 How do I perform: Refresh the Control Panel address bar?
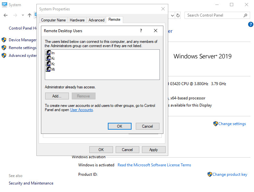178,15
